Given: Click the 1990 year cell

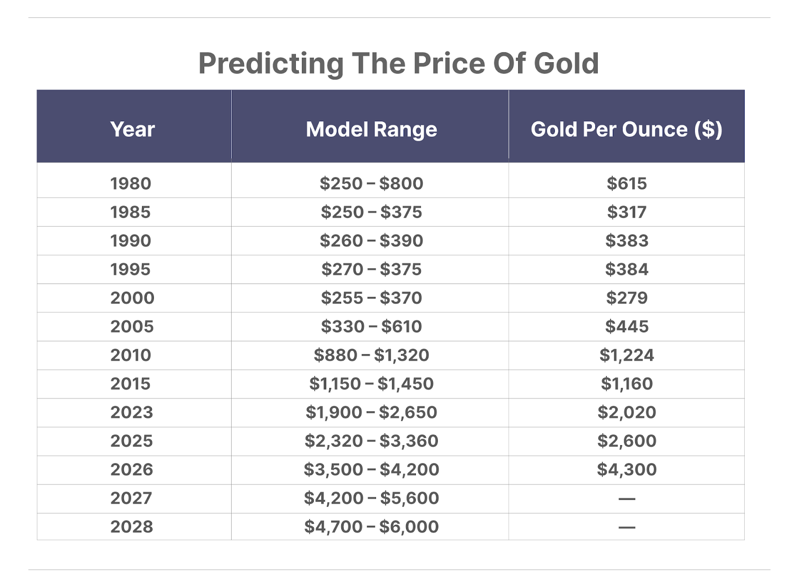Looking at the screenshot, I should coord(131,241).
